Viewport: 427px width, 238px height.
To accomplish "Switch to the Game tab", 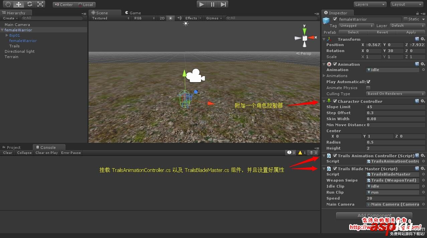I will click(x=135, y=13).
